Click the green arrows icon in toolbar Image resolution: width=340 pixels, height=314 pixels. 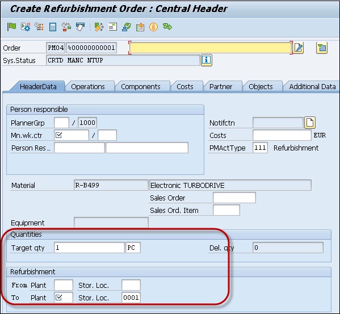click(x=167, y=27)
